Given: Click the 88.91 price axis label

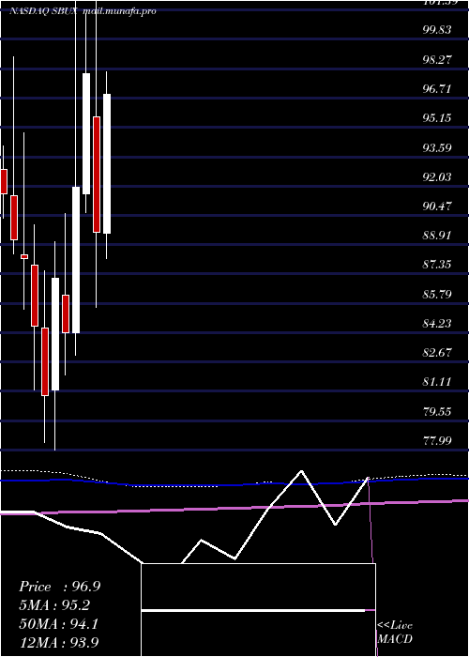Looking at the screenshot, I should click(x=437, y=236).
